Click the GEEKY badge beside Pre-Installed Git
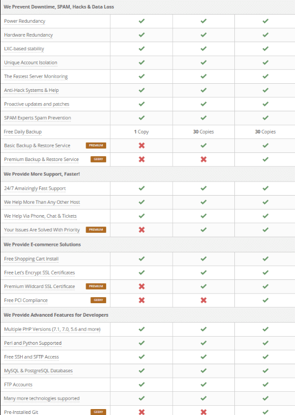Image resolution: width=295 pixels, height=415 pixels. point(99,412)
